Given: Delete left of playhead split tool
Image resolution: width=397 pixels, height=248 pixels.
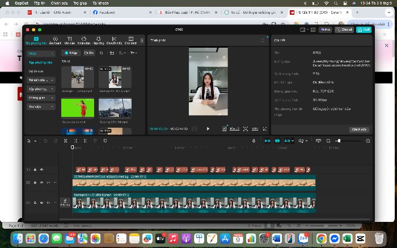Looking at the screenshot, I should [75, 141].
